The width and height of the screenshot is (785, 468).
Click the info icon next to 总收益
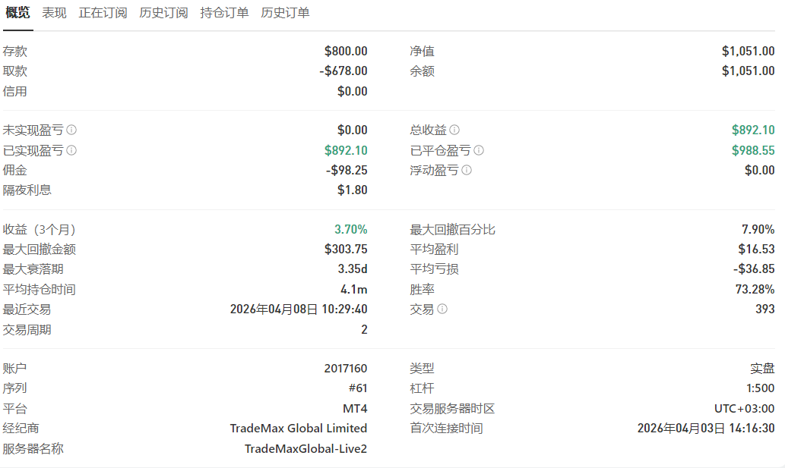(x=454, y=130)
